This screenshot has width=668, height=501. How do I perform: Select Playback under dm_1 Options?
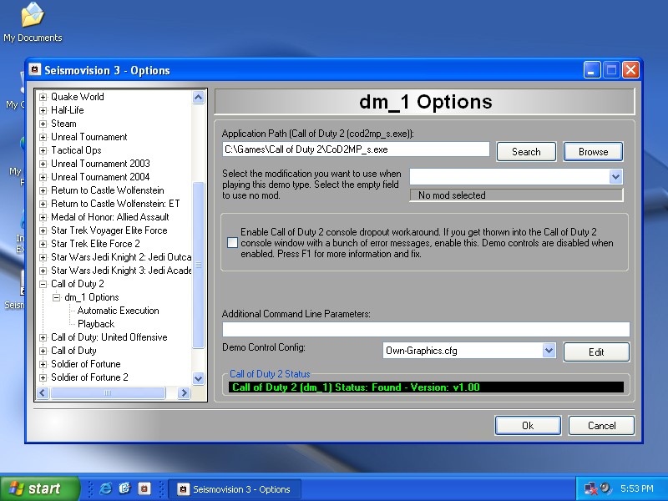click(x=96, y=324)
